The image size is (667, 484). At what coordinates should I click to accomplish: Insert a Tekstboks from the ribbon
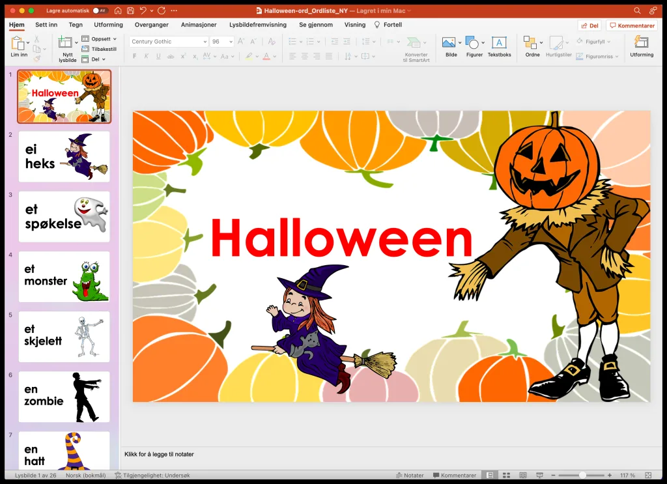(499, 43)
